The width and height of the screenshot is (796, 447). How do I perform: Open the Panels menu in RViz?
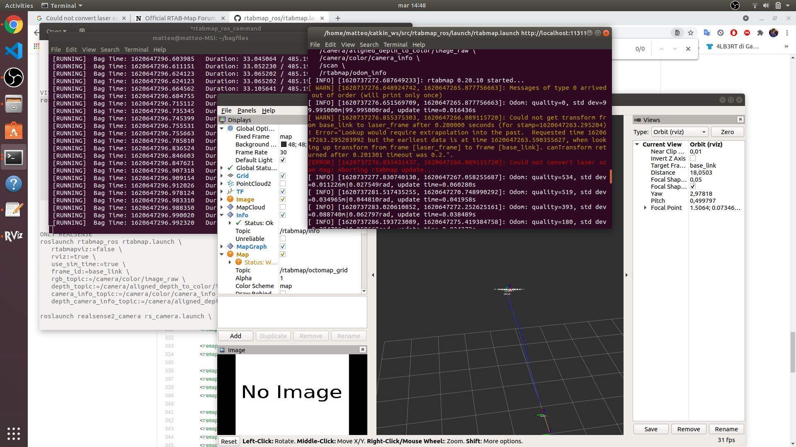(x=246, y=111)
